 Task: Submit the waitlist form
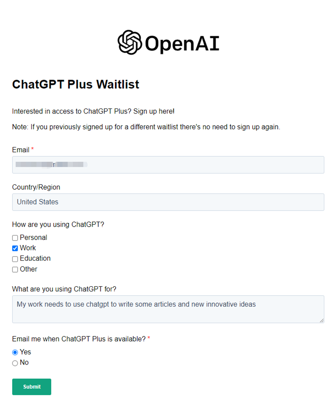click(32, 387)
